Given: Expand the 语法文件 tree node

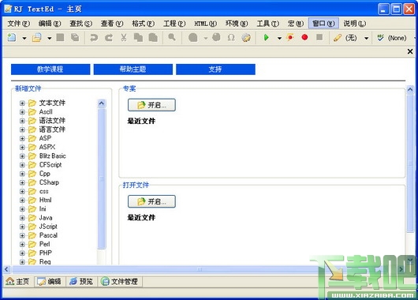Looking at the screenshot, I should (x=22, y=121).
